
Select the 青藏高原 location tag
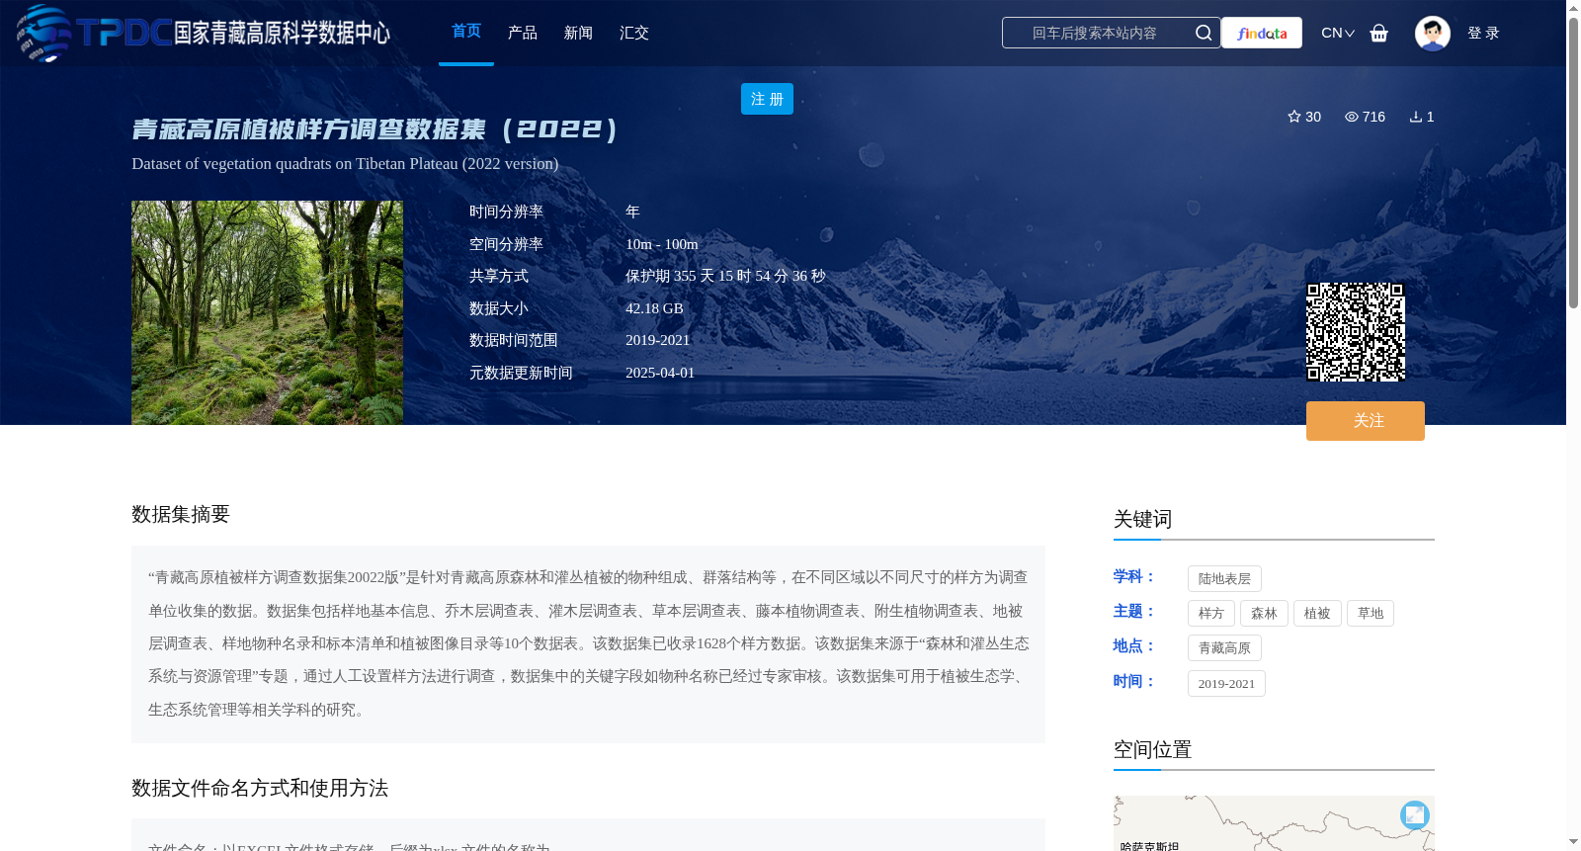click(x=1224, y=648)
